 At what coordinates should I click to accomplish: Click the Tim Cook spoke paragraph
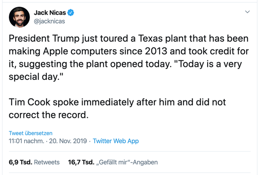tap(117, 108)
